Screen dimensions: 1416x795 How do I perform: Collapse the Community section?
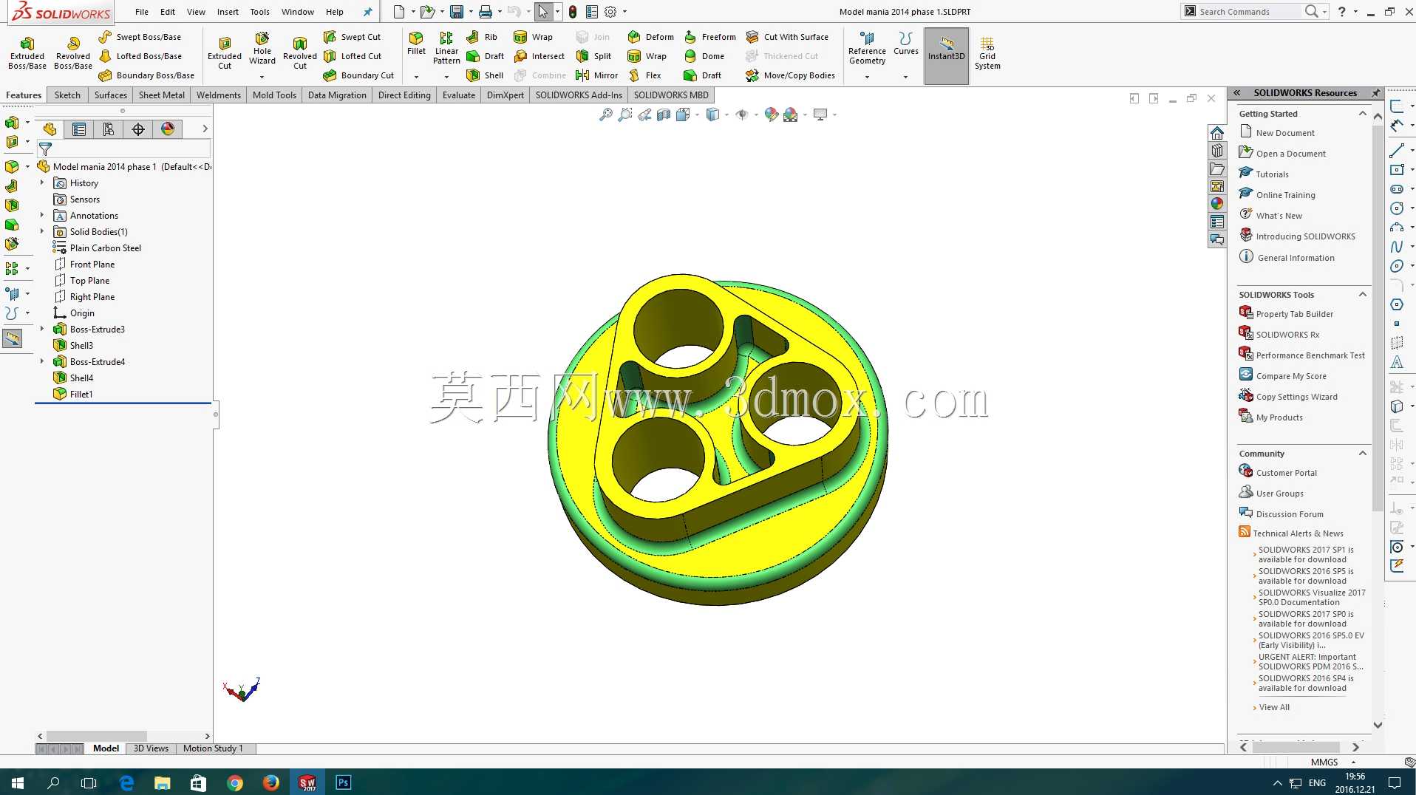click(1363, 453)
